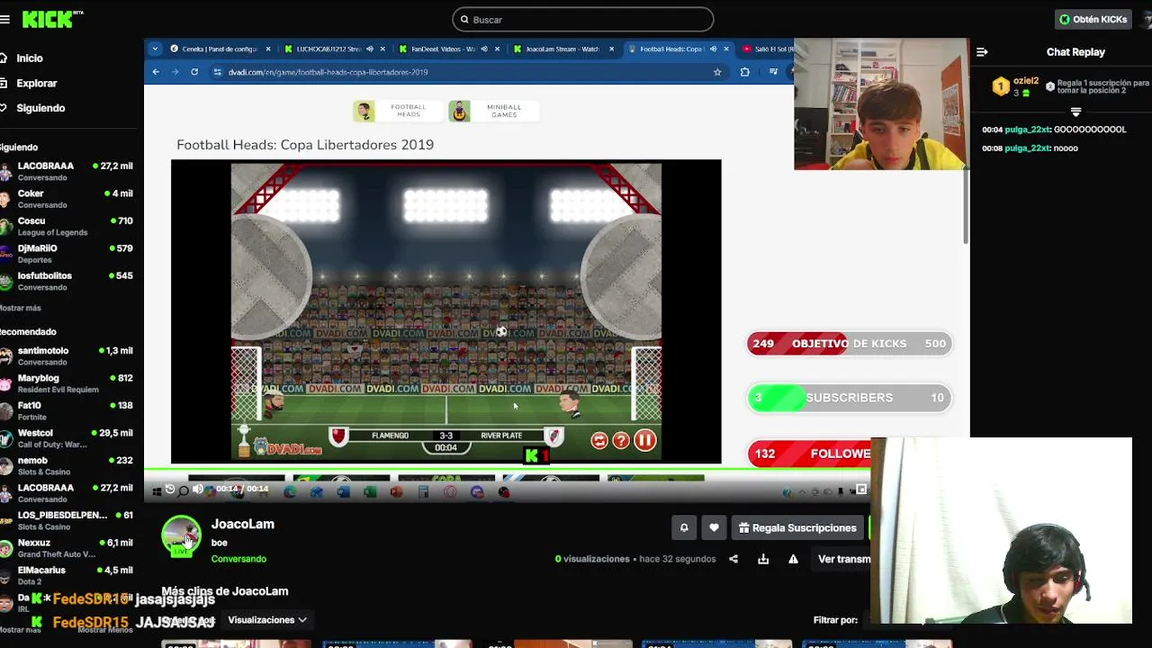Open Westcol recommended channel

(67, 438)
